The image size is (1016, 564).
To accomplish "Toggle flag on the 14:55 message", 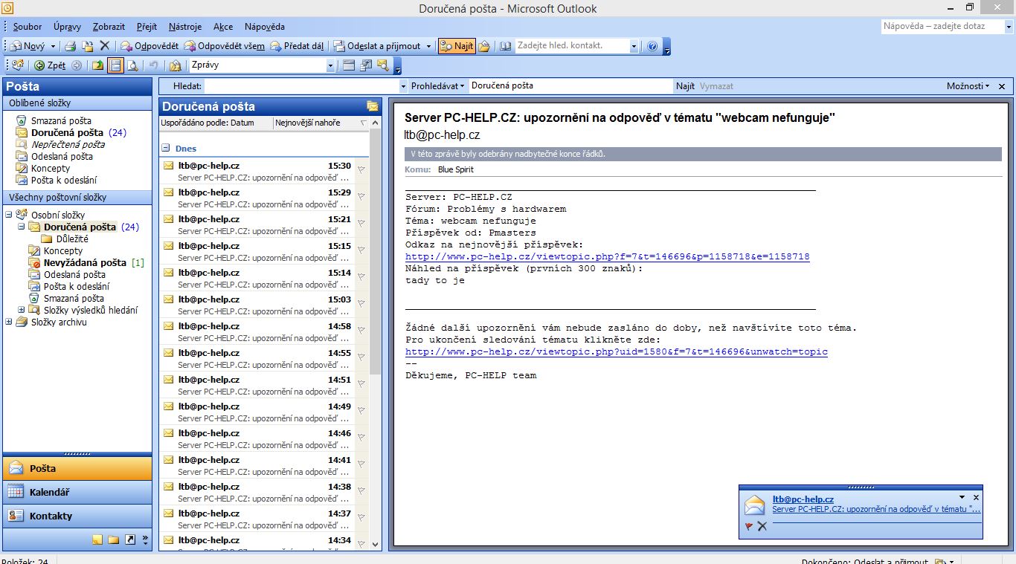I will coord(361,357).
